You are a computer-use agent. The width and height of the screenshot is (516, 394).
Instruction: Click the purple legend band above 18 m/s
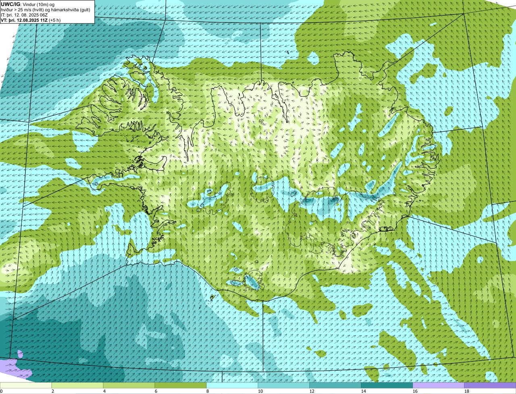click(x=490, y=386)
